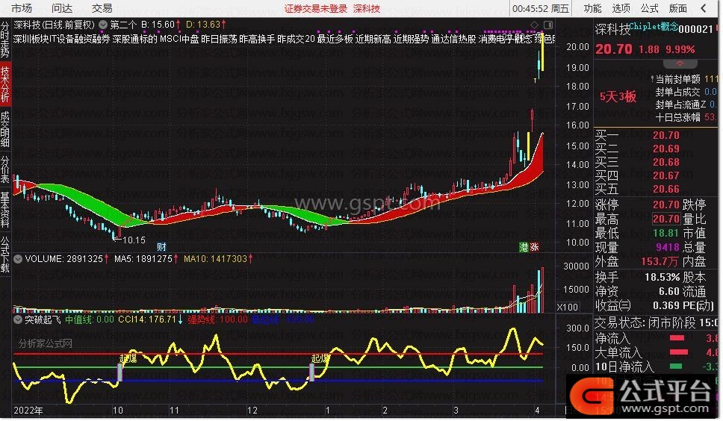This screenshot has height=421, width=723.
Task: Click the first 起爆 signal bar near October
Action: pos(120,372)
